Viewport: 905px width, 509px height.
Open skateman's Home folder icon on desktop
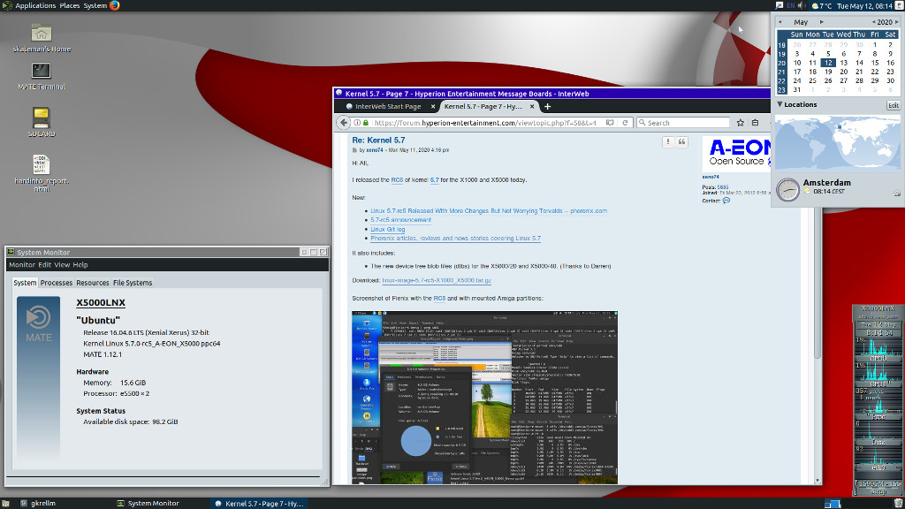click(x=41, y=33)
